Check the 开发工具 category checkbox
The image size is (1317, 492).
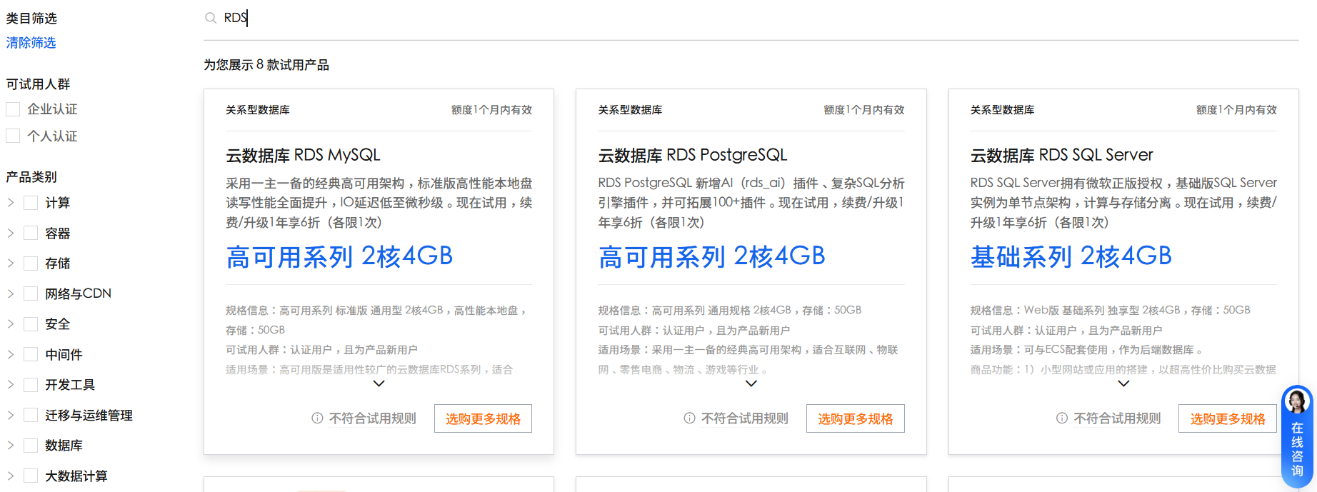tap(31, 385)
